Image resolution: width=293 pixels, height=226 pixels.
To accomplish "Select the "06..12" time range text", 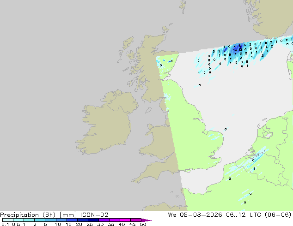I will click(235, 215).
